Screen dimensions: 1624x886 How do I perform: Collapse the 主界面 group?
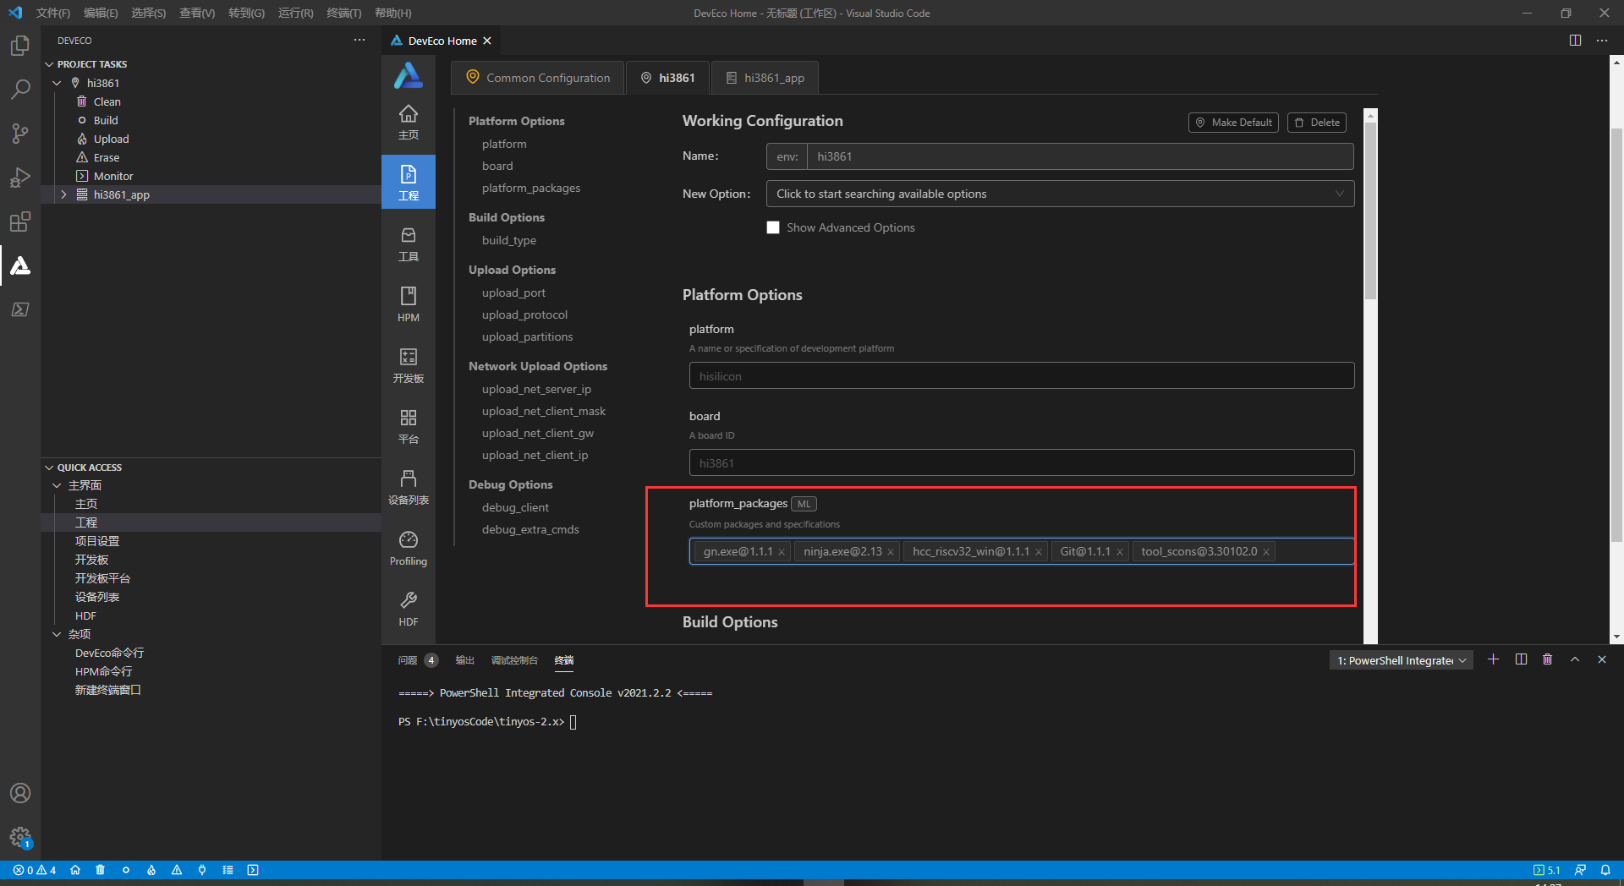tap(58, 485)
